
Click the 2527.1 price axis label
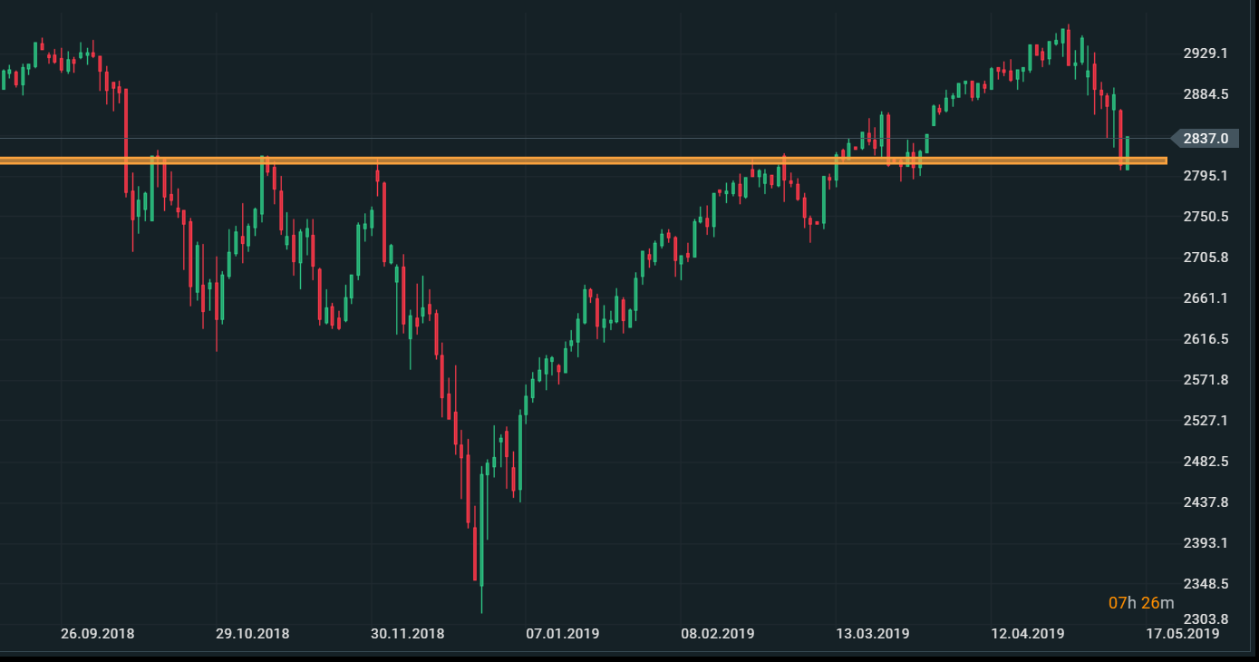point(1206,421)
